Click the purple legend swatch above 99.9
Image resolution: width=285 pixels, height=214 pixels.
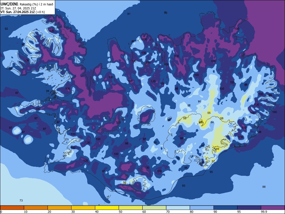(273, 208)
